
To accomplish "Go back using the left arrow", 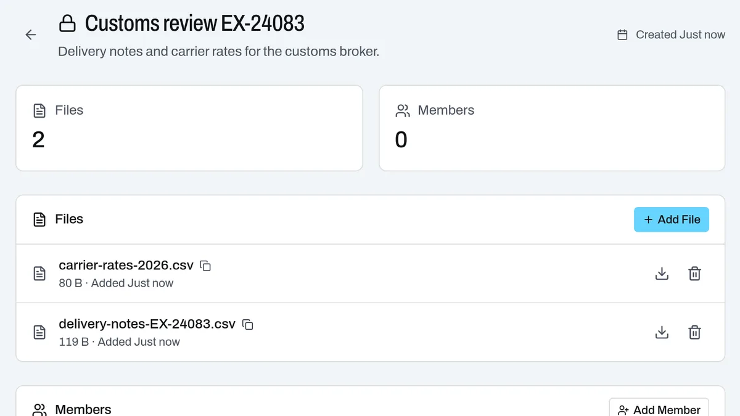I will point(31,35).
